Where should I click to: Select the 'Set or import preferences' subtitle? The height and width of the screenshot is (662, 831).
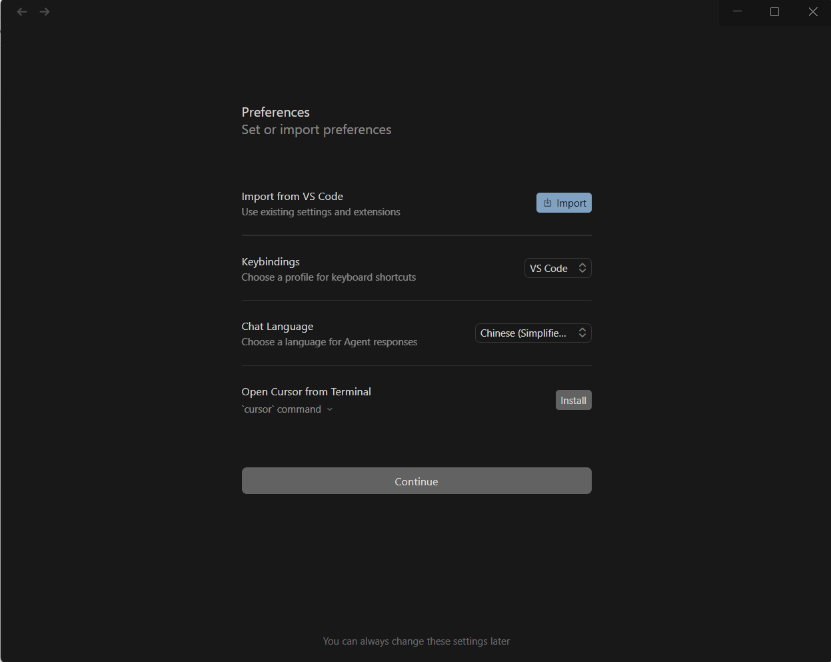(x=317, y=129)
